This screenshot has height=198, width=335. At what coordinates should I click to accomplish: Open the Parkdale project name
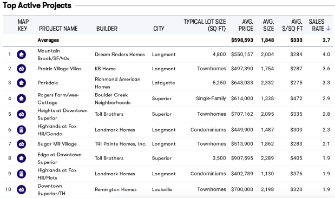[48, 83]
